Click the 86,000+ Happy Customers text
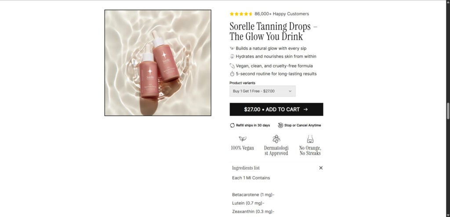The height and width of the screenshot is (217, 450). pos(282,14)
